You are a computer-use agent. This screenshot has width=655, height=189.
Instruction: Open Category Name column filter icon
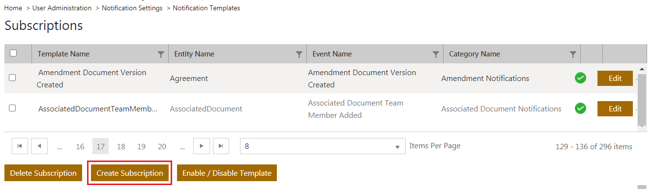pos(573,54)
